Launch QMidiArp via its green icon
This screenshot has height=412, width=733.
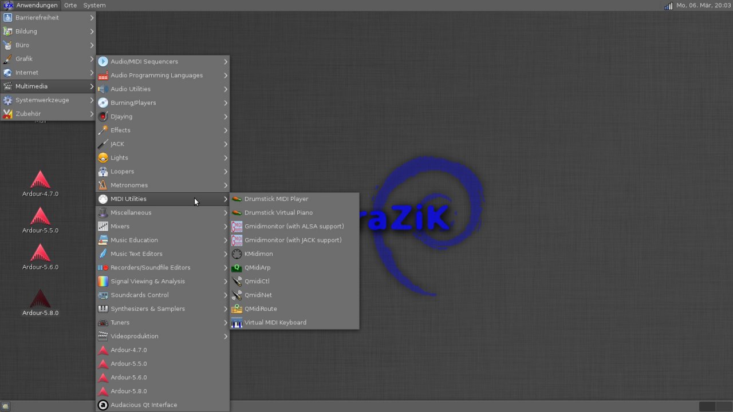[x=237, y=268]
